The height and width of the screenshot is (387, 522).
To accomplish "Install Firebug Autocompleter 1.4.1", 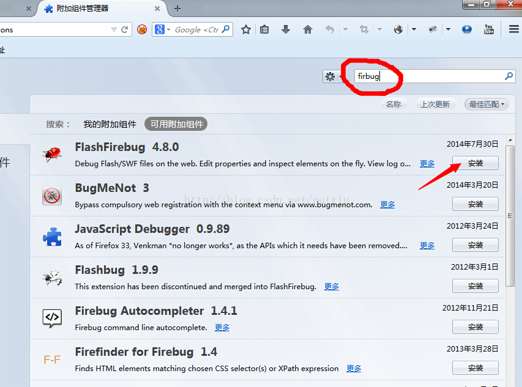I will [475, 327].
